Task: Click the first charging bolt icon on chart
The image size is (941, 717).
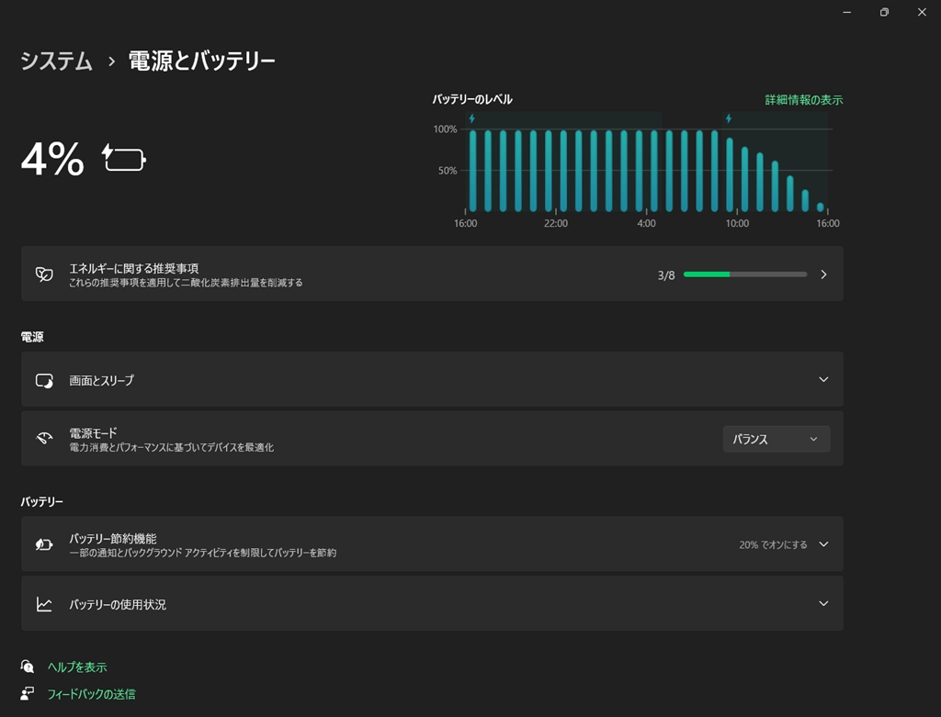Action: [x=472, y=118]
